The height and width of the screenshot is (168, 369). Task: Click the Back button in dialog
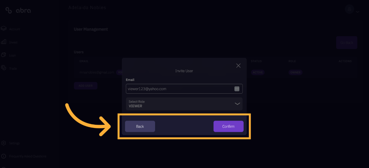(x=140, y=126)
